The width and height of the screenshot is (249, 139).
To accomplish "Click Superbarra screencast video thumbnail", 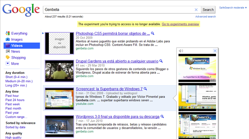I will click(x=59, y=99).
